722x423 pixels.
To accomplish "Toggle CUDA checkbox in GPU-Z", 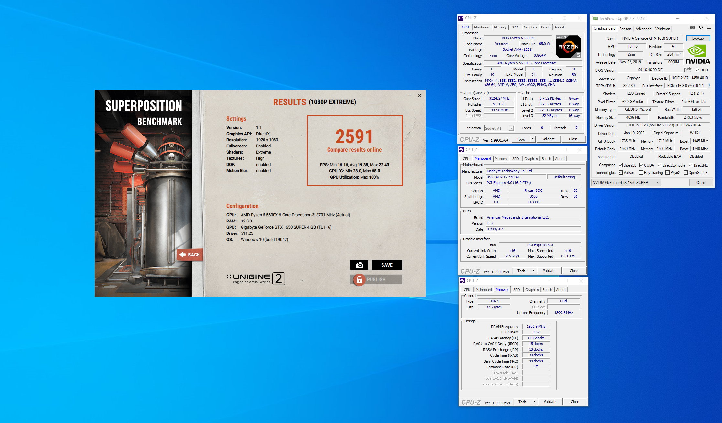I will tap(641, 165).
